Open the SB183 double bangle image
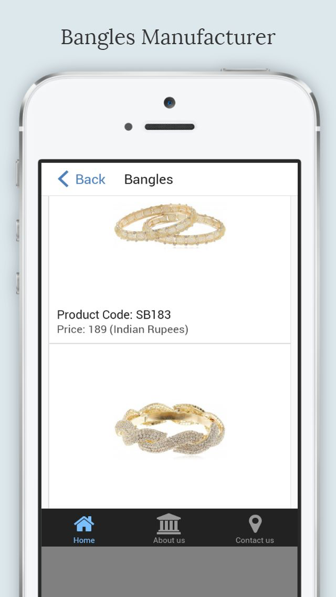This screenshot has width=336, height=597. pyautogui.click(x=170, y=224)
